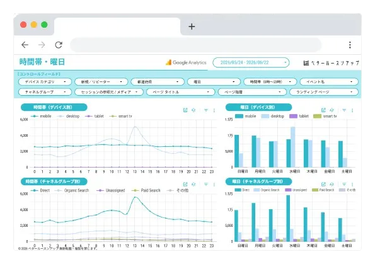Open a new tab with the plus icon
Image resolution: width=375 pixels, height=264 pixels.
[192, 26]
